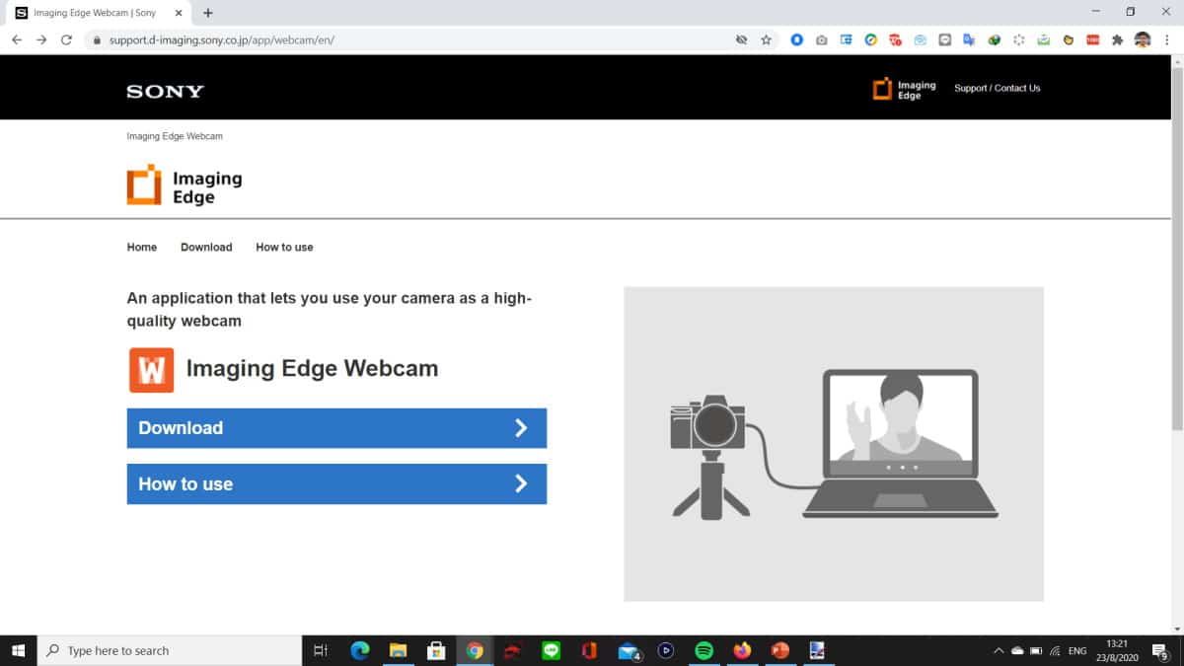Select the Download navigation item
Image resolution: width=1184 pixels, height=666 pixels.
tap(206, 247)
